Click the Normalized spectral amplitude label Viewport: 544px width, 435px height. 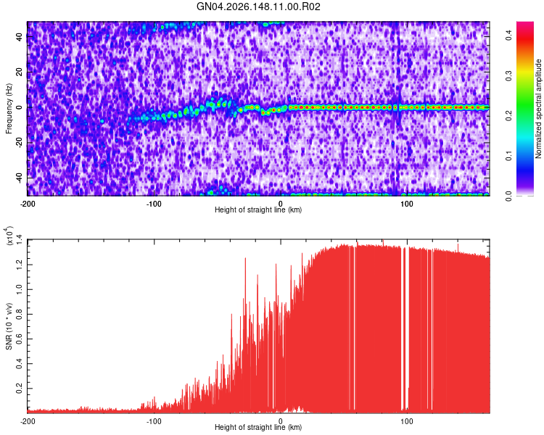click(538, 109)
